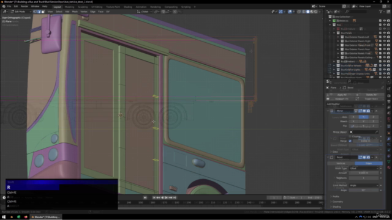This screenshot has width=392, height=220.
Task: Toggle Bevel modifier viewport display icon
Action: 364,158
